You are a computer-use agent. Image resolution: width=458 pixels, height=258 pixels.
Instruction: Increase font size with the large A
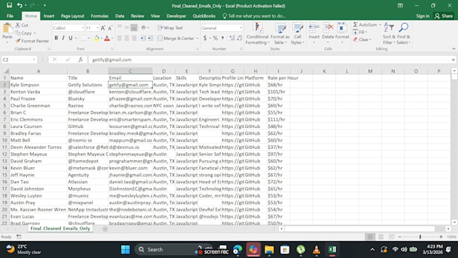click(x=103, y=28)
